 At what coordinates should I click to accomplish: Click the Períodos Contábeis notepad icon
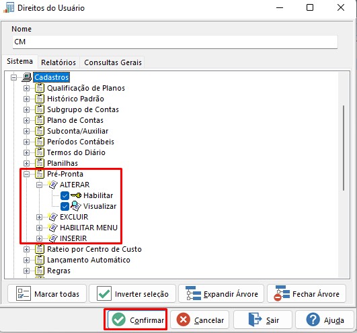40,142
